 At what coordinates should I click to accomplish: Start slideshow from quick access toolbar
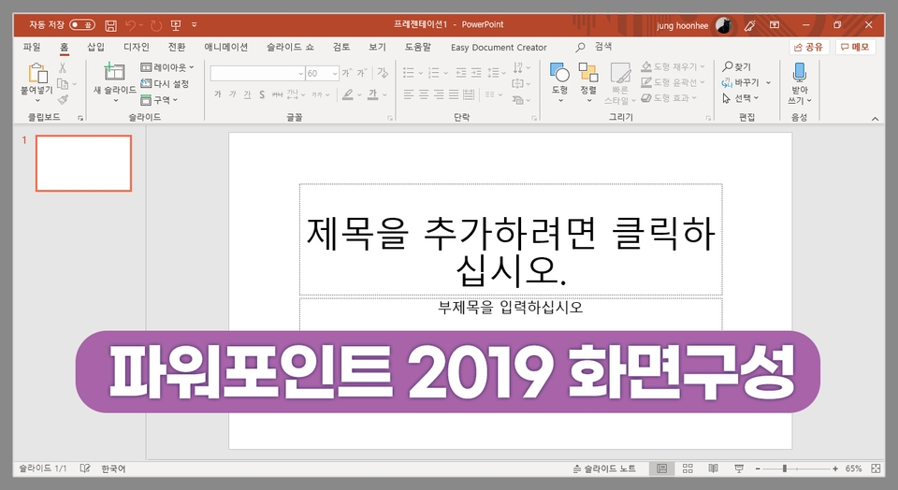coord(176,25)
